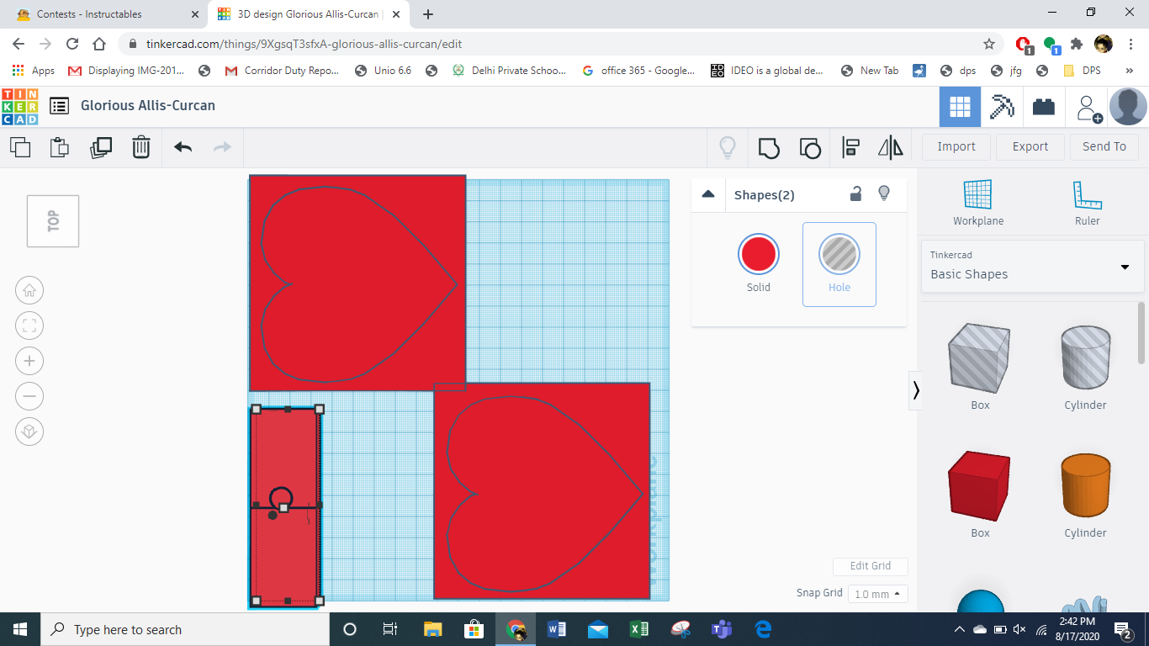
Task: Duplicate and repeat the selection
Action: coord(101,147)
